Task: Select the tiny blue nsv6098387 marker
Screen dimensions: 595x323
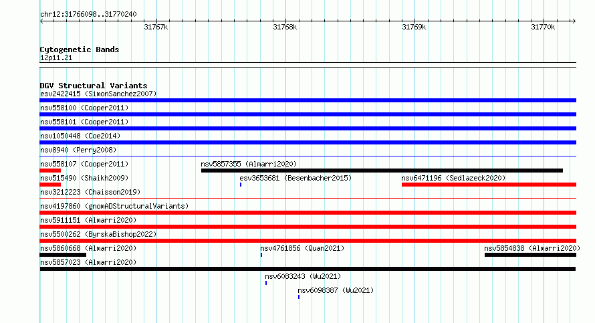Action: (x=299, y=297)
